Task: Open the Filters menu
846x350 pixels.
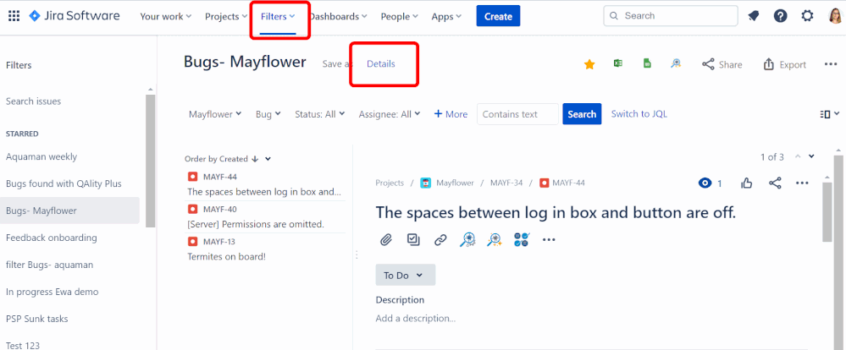Action: [x=278, y=16]
